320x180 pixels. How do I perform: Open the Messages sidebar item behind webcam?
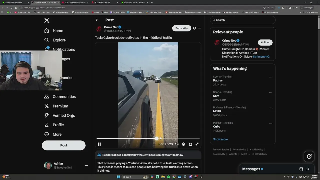tap(66, 59)
